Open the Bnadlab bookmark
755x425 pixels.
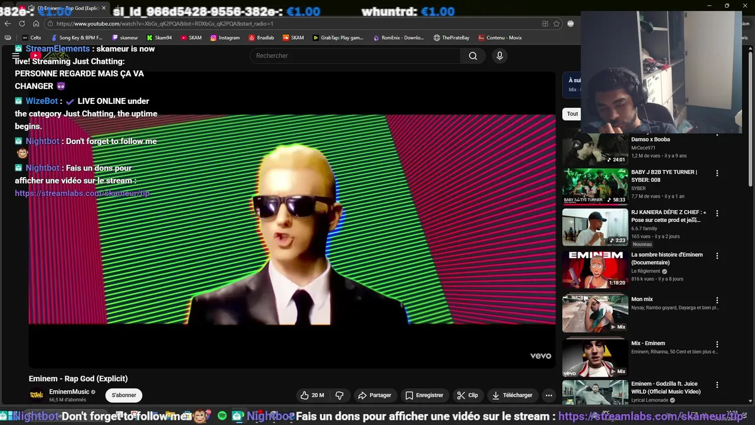(261, 38)
